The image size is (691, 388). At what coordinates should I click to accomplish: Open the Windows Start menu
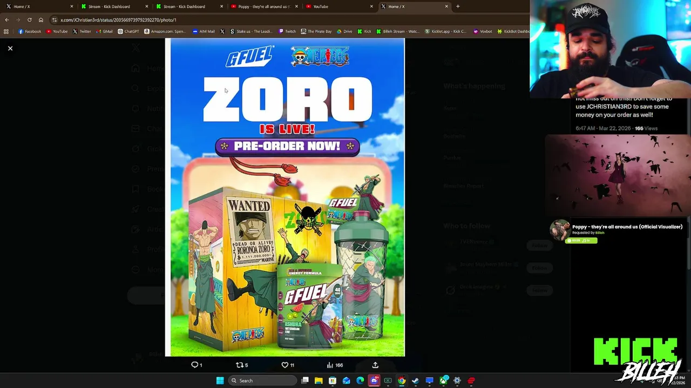click(x=220, y=380)
